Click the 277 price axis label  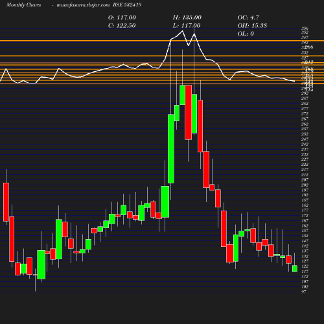coord(305,109)
